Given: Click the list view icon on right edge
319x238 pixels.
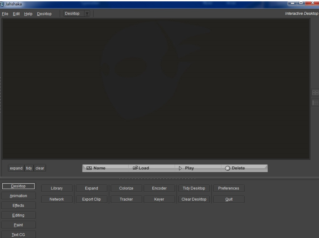Looking at the screenshot, I should click(x=315, y=102).
